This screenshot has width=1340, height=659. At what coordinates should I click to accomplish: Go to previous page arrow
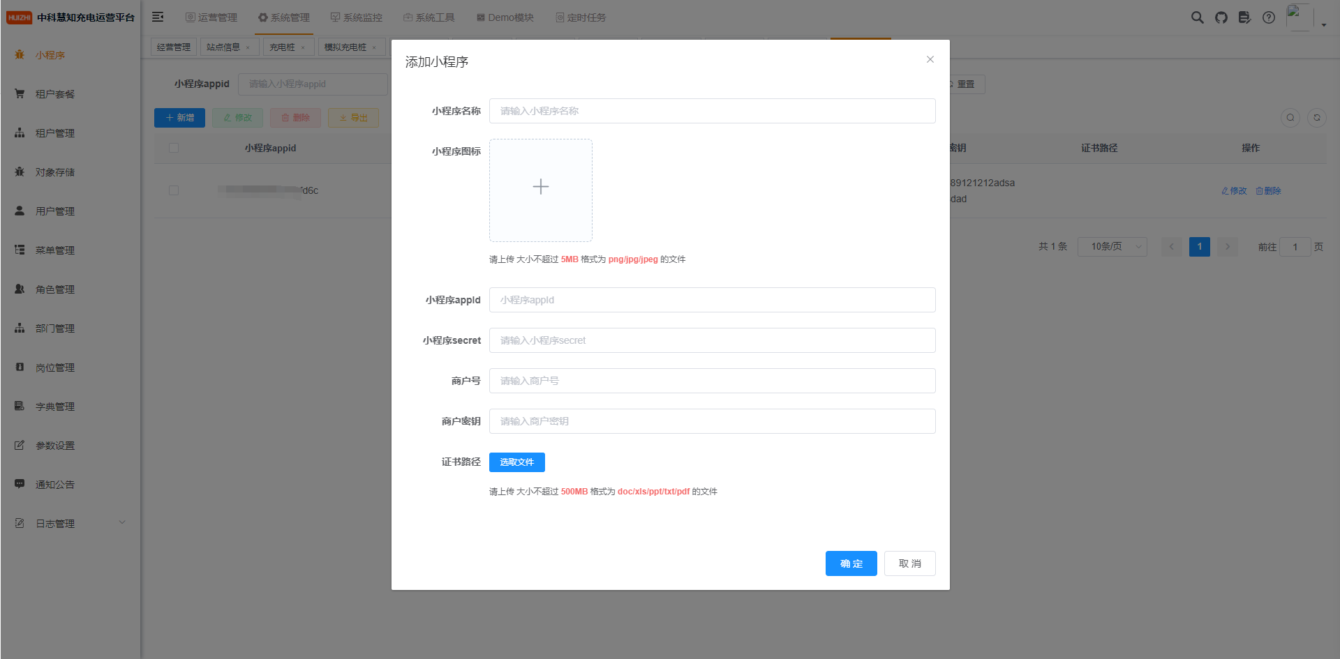point(1172,247)
